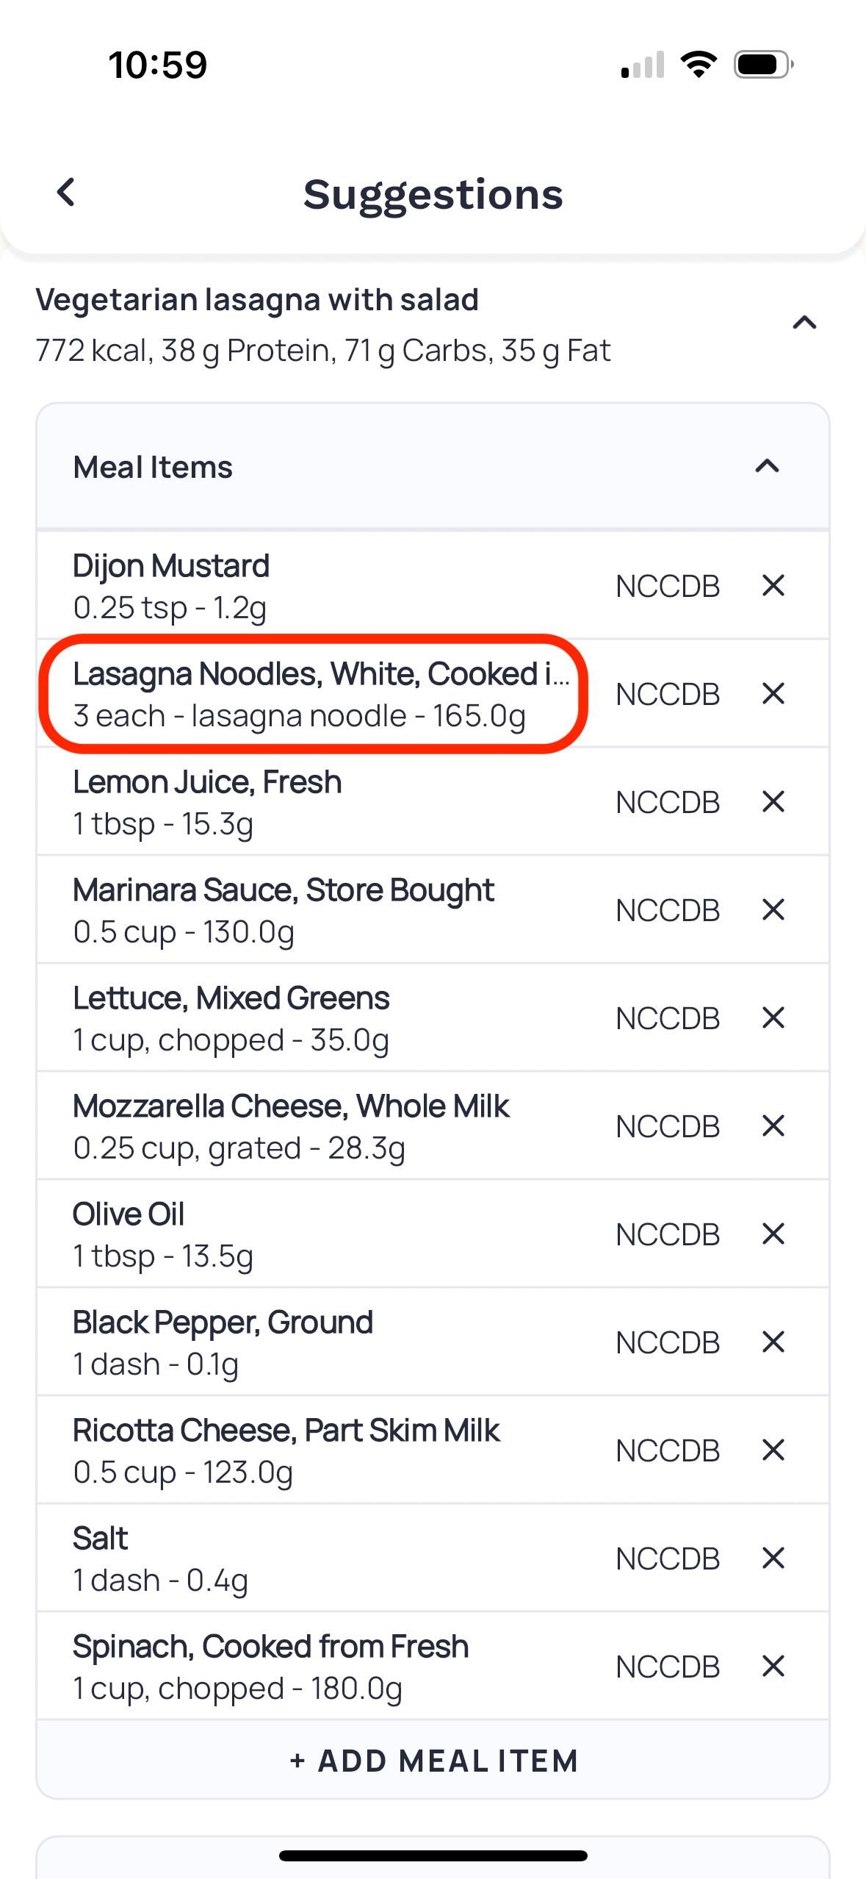Screen dimensions: 866x1879
Task: Delete Spinach, Cooked from Fresh entry
Action: tap(773, 1666)
